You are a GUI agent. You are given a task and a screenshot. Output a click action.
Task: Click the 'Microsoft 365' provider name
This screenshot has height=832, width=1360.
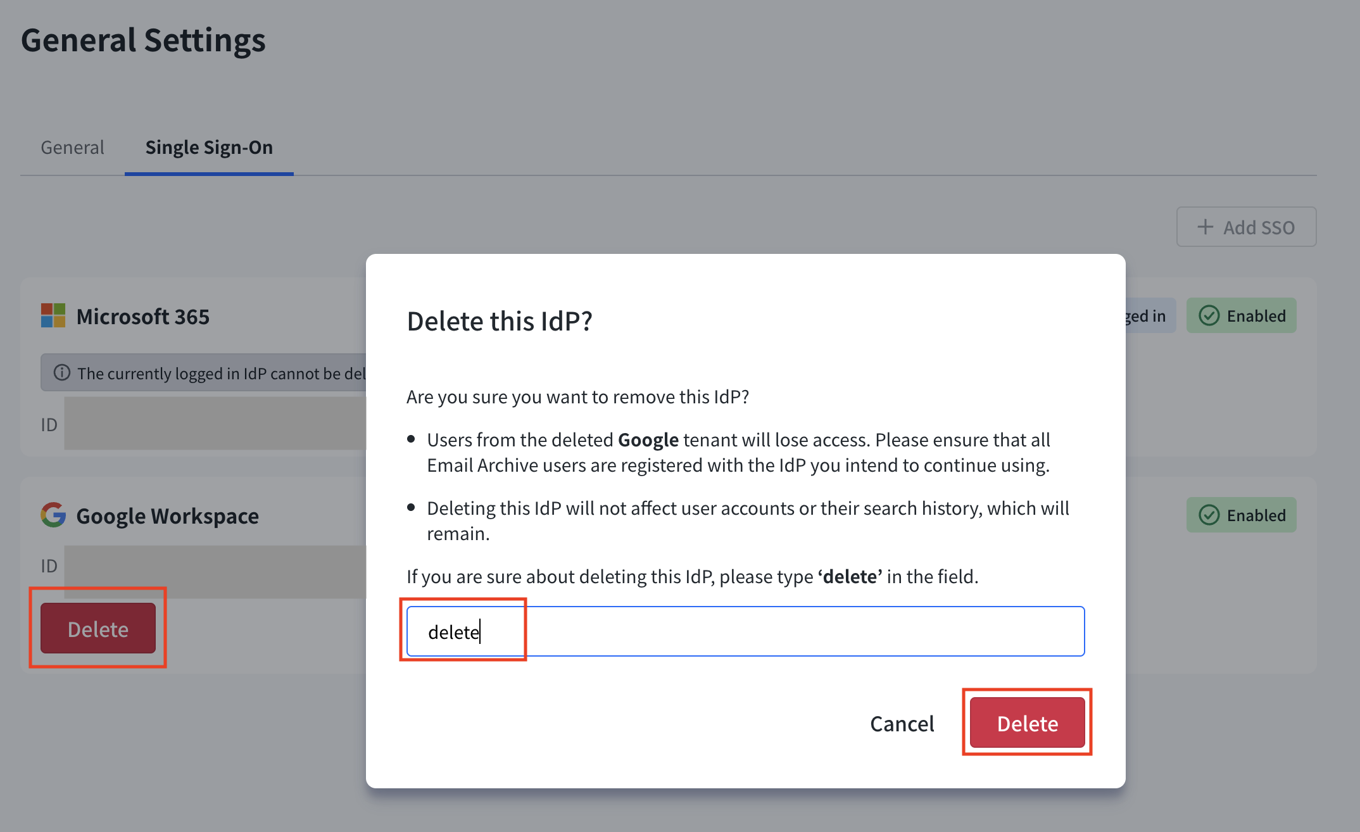click(142, 316)
